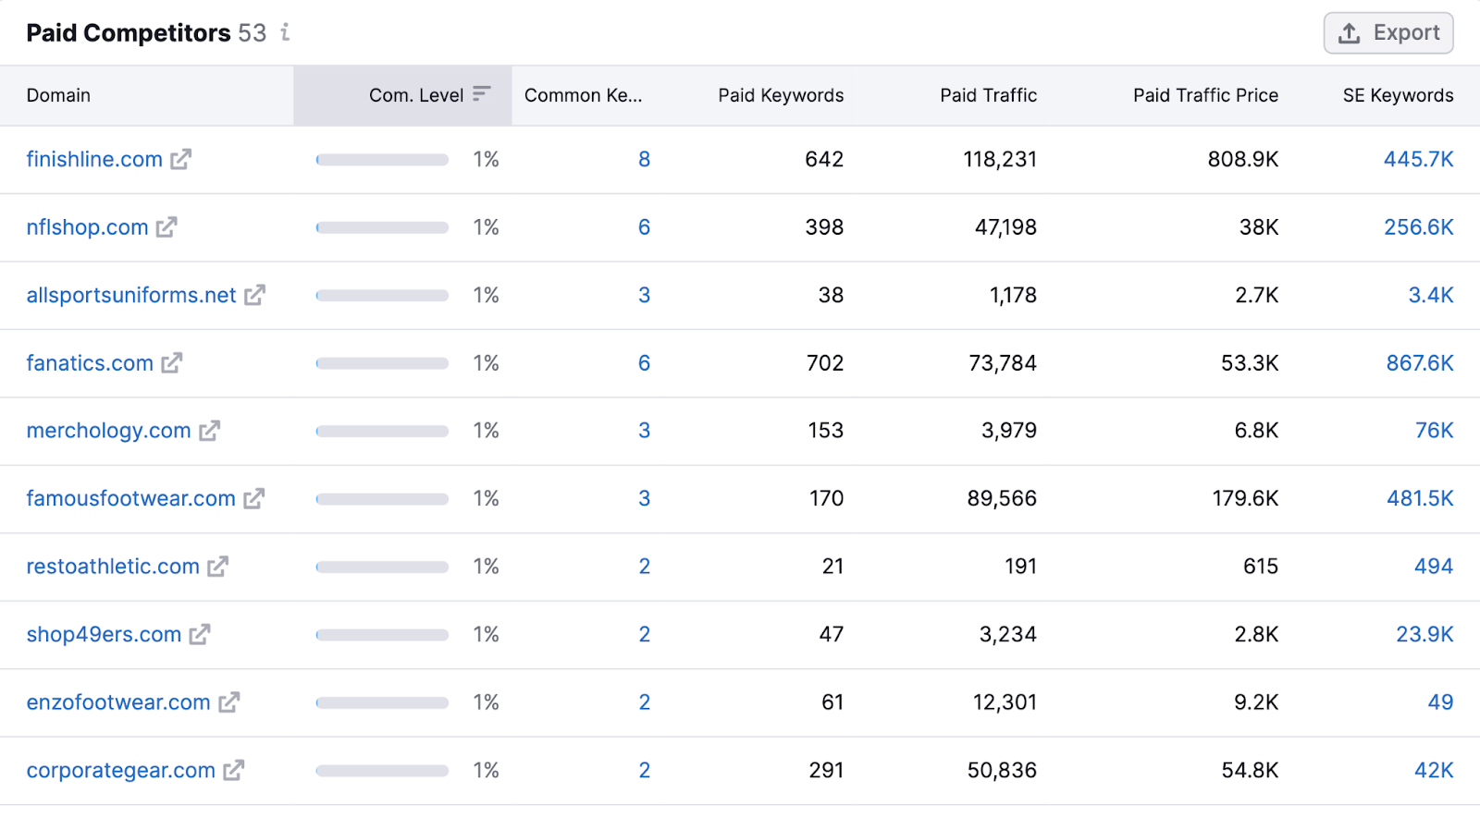
Task: Sort table by Paid Keywords header
Action: point(780,95)
